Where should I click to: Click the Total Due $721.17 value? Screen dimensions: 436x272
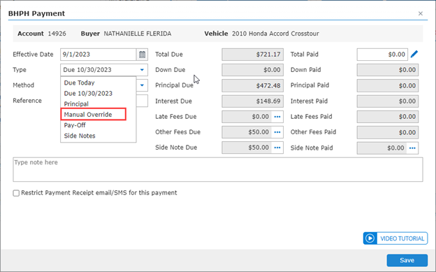[x=252, y=55]
